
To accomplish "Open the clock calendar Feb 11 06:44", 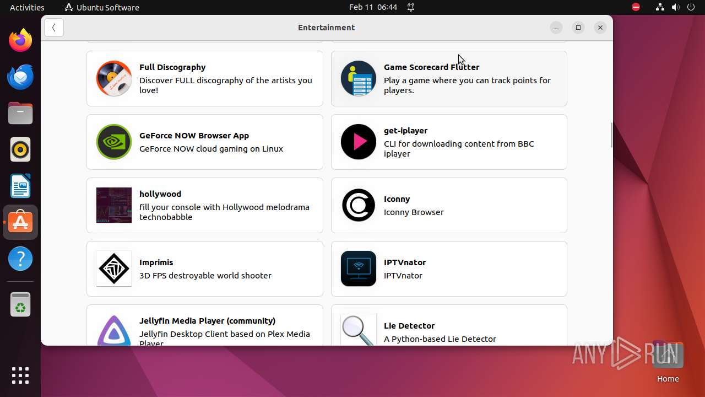I will [373, 7].
